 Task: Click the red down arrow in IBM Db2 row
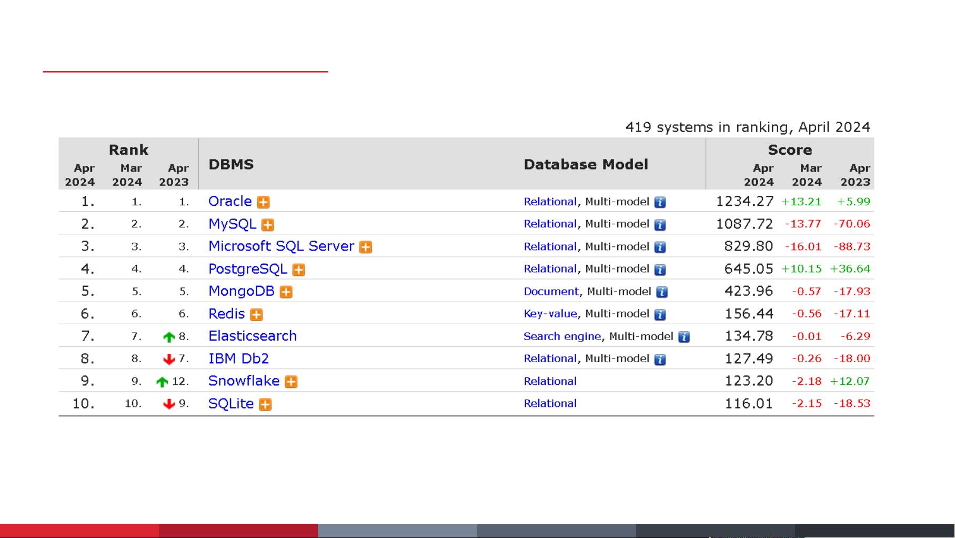tap(169, 359)
